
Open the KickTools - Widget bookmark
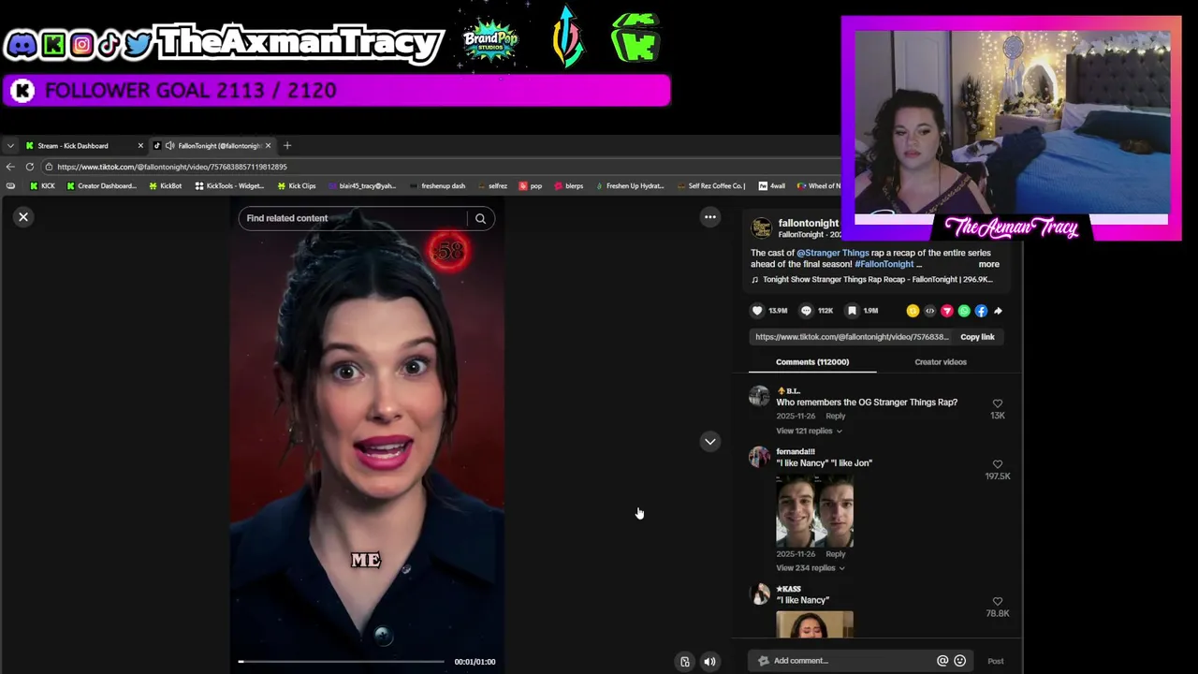coord(229,185)
